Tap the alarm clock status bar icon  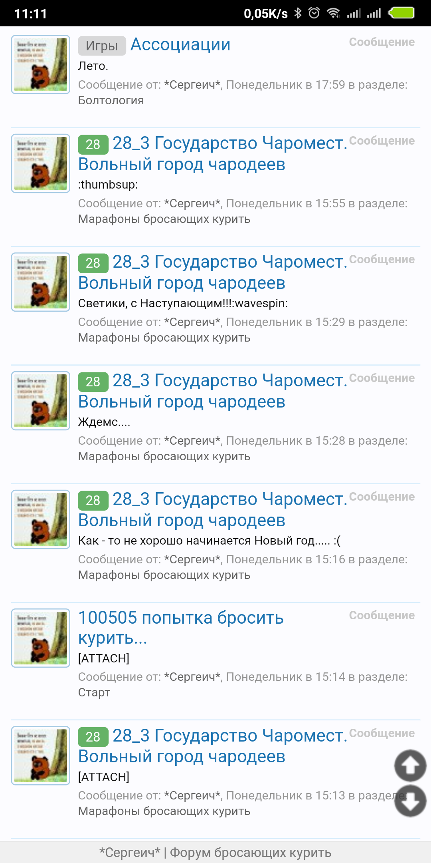point(314,13)
